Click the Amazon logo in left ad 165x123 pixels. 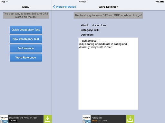pyautogui.click(x=4, y=119)
